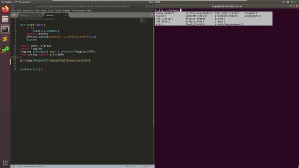Close the solve.py tab

(65, 15)
